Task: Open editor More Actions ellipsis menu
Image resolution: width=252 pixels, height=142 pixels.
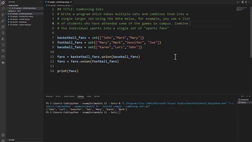Action: 249,2
